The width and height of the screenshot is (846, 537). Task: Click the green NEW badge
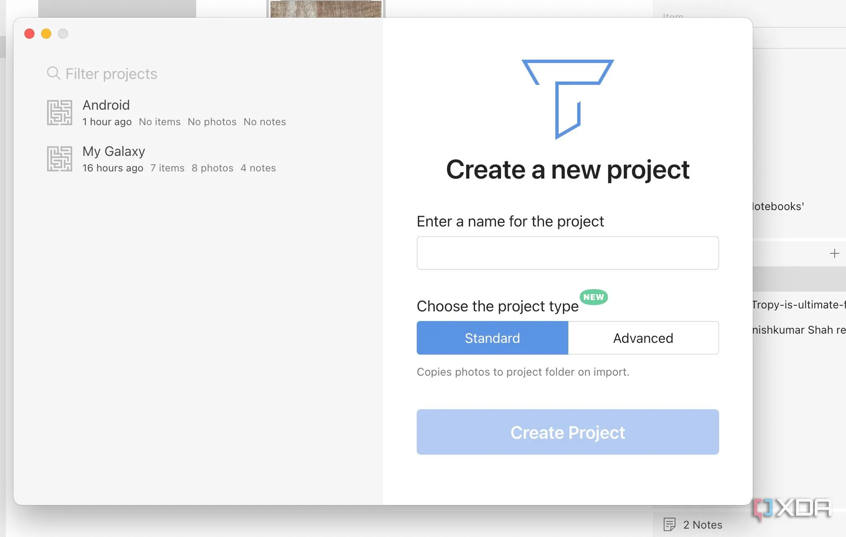(x=594, y=297)
